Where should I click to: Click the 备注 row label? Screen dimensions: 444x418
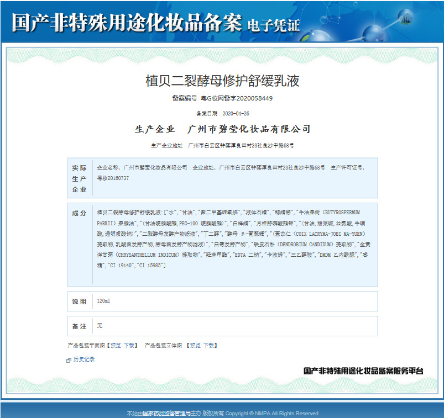point(79,326)
